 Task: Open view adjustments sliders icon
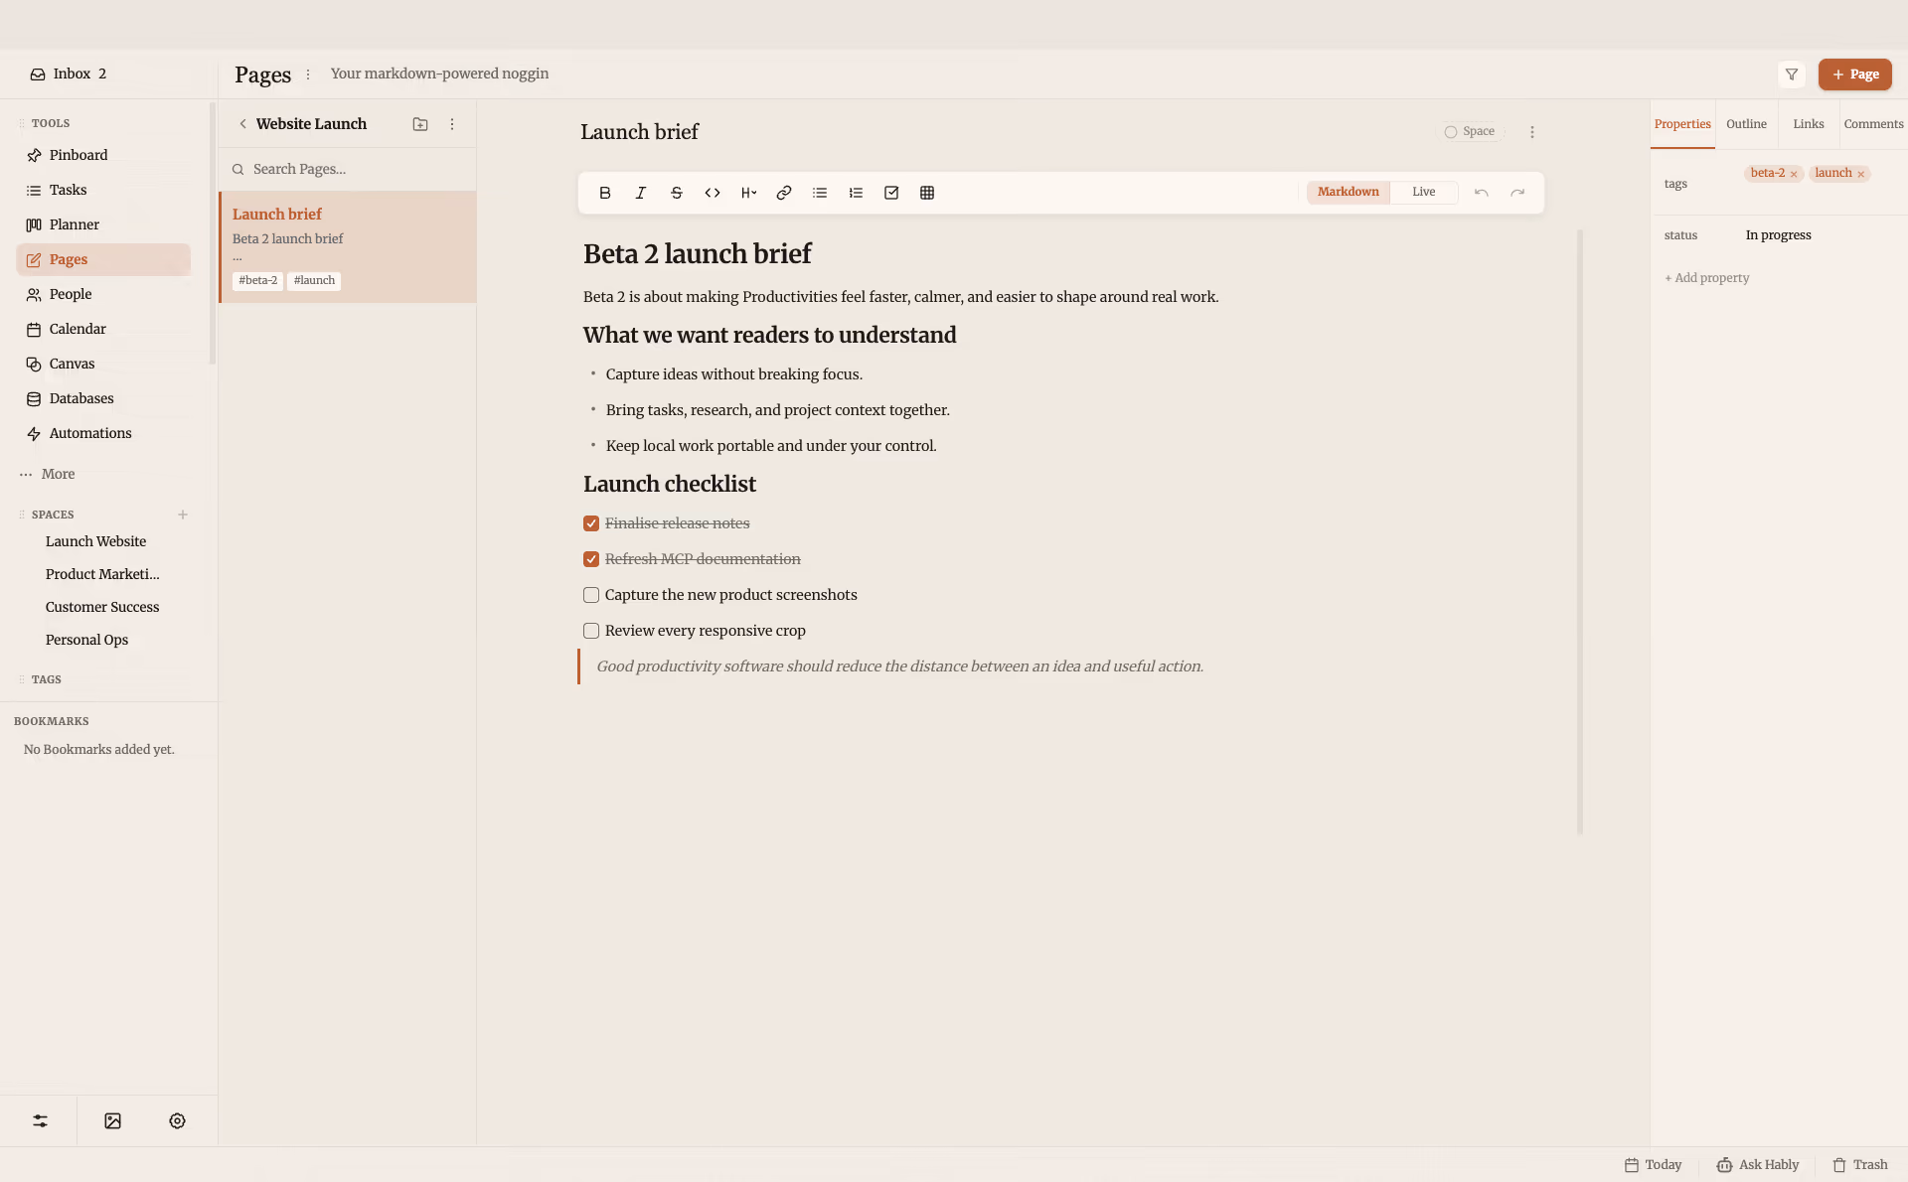(x=40, y=1120)
